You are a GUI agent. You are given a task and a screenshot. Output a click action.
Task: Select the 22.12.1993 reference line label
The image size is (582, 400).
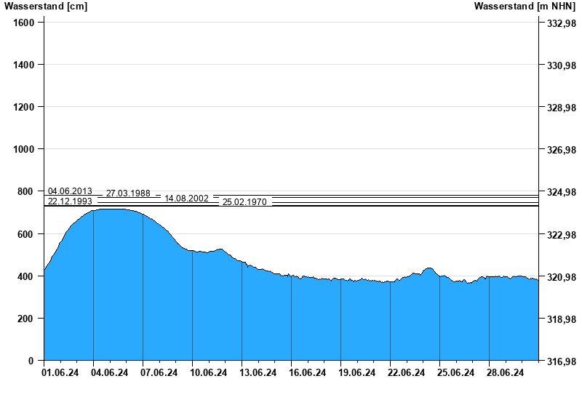click(70, 201)
